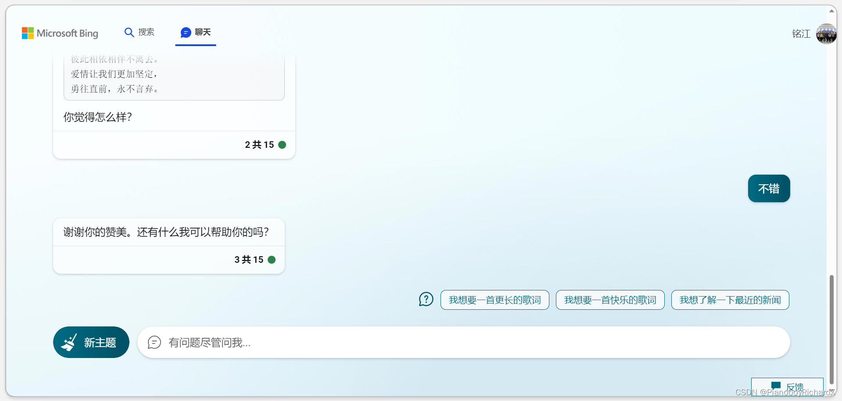Click the 不错 user message bubble
The width and height of the screenshot is (842, 401).
tap(769, 189)
